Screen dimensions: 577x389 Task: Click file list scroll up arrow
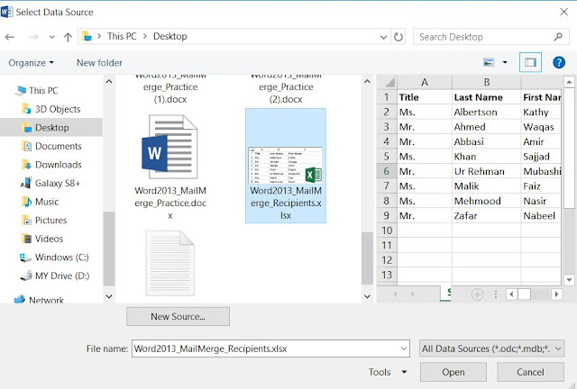[x=367, y=81]
